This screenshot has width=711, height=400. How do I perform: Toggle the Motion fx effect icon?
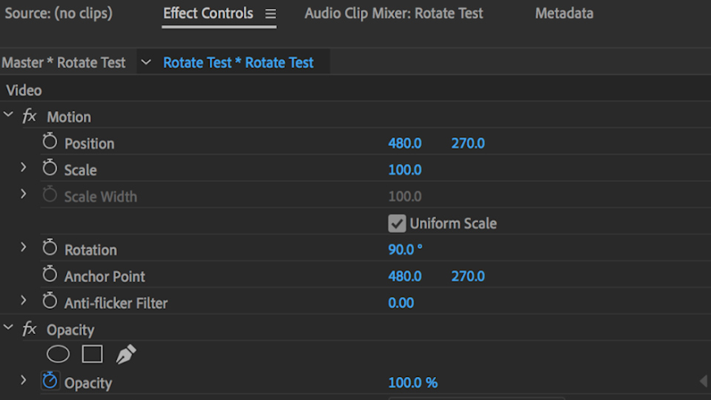click(29, 117)
